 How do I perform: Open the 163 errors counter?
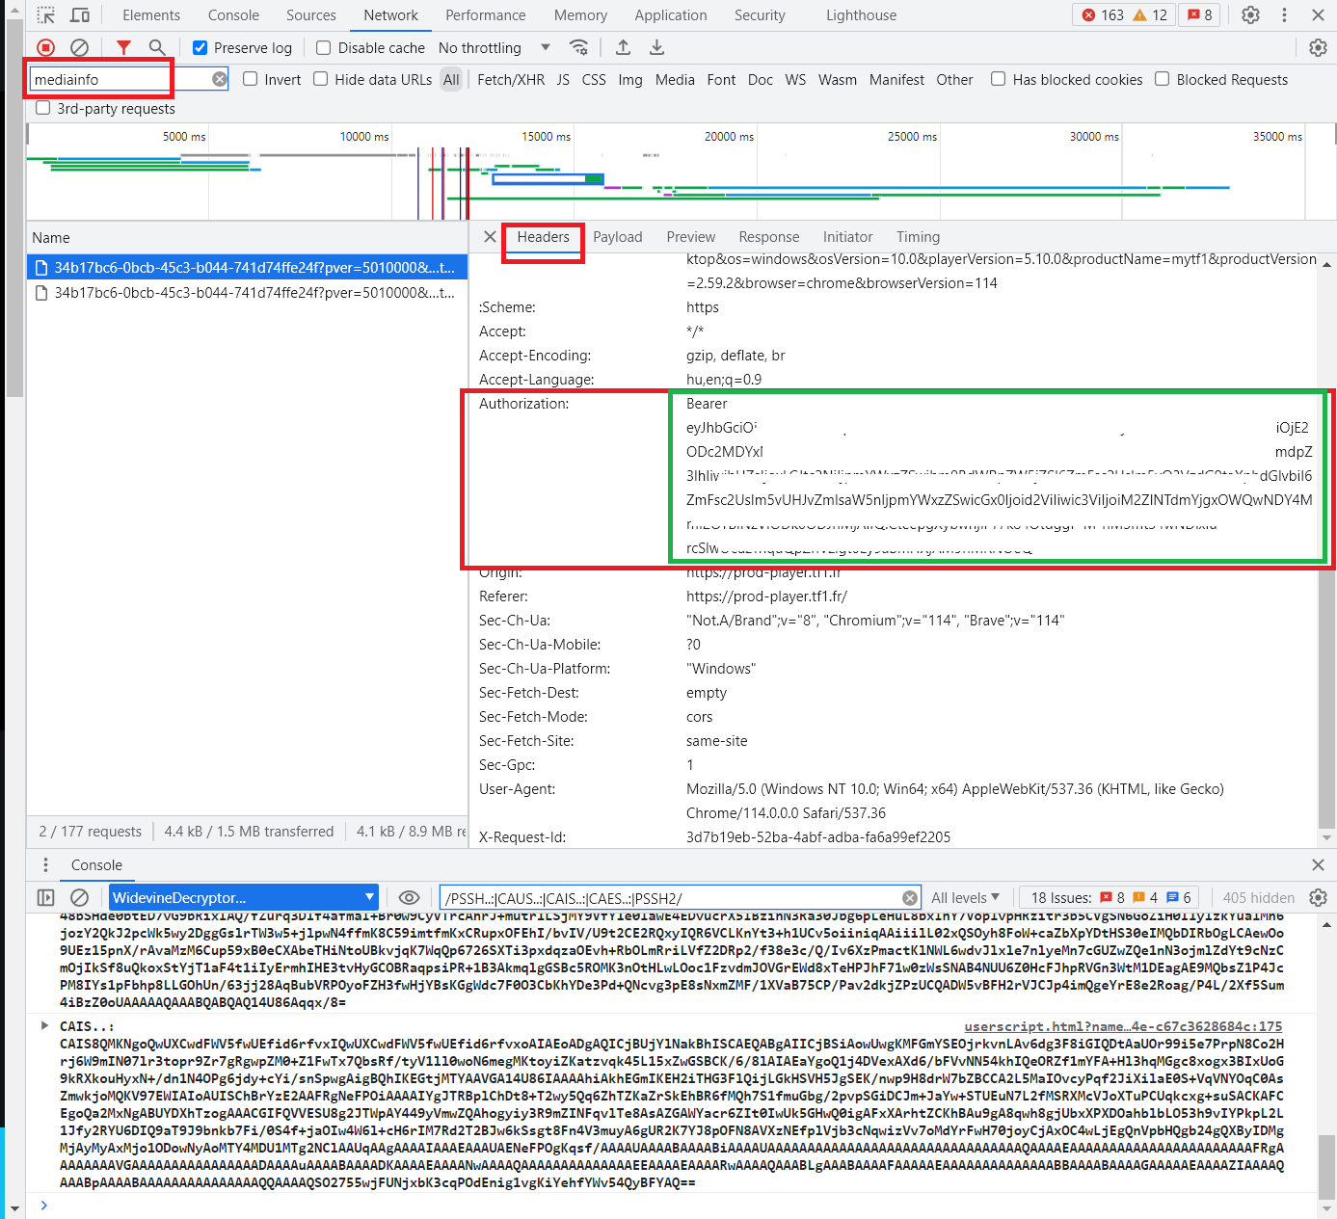click(x=1102, y=15)
